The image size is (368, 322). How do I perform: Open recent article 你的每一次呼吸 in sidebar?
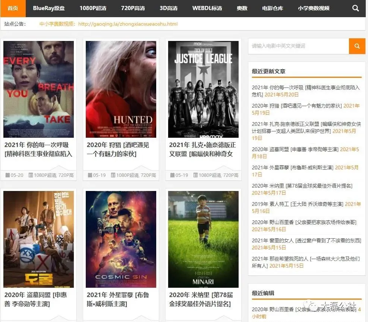point(306,91)
